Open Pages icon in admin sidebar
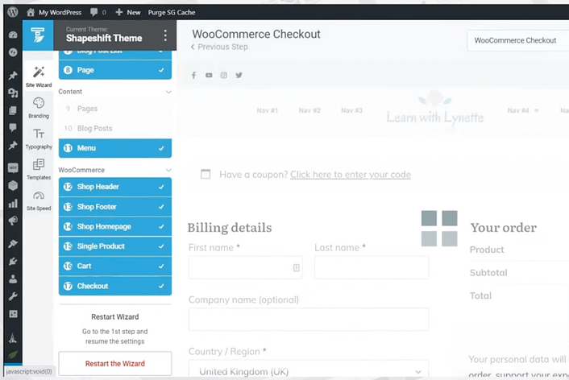Viewport: 569px width, 380px height. (13, 110)
